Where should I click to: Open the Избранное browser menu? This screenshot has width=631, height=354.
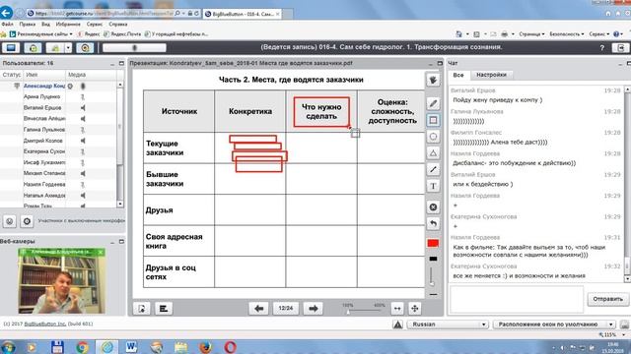(68, 24)
